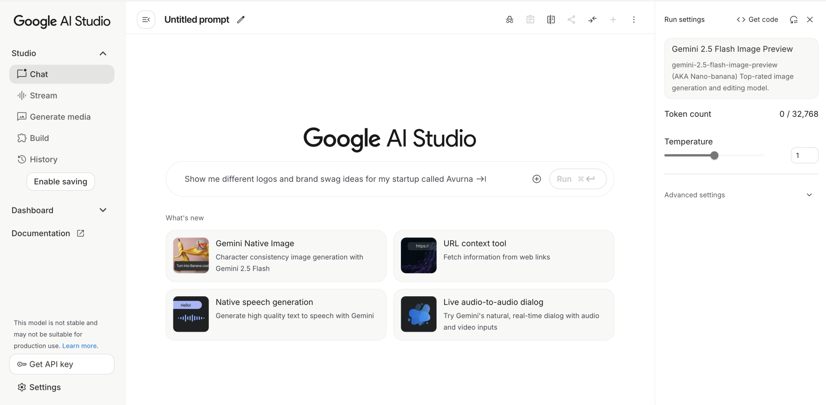Viewport: 826px width, 405px height.
Task: Open the Live audio-to-audio dialog card
Action: tap(504, 315)
